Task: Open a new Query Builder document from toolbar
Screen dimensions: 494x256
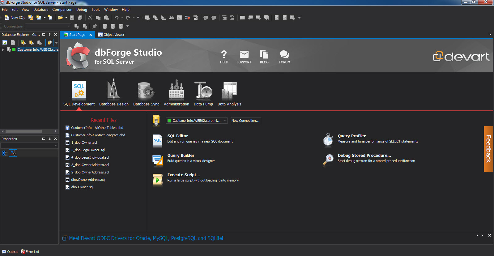Action: coord(31,18)
